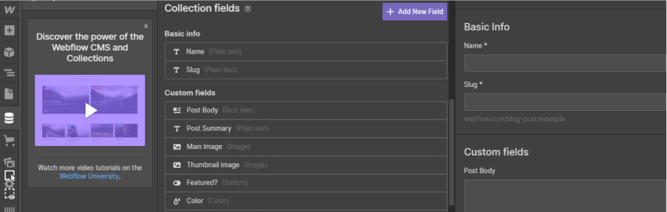
Task: Click the Add New Field button
Action: (415, 12)
